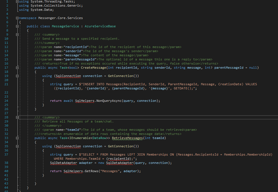Click the returns comment on line 16

pos(126,63)
